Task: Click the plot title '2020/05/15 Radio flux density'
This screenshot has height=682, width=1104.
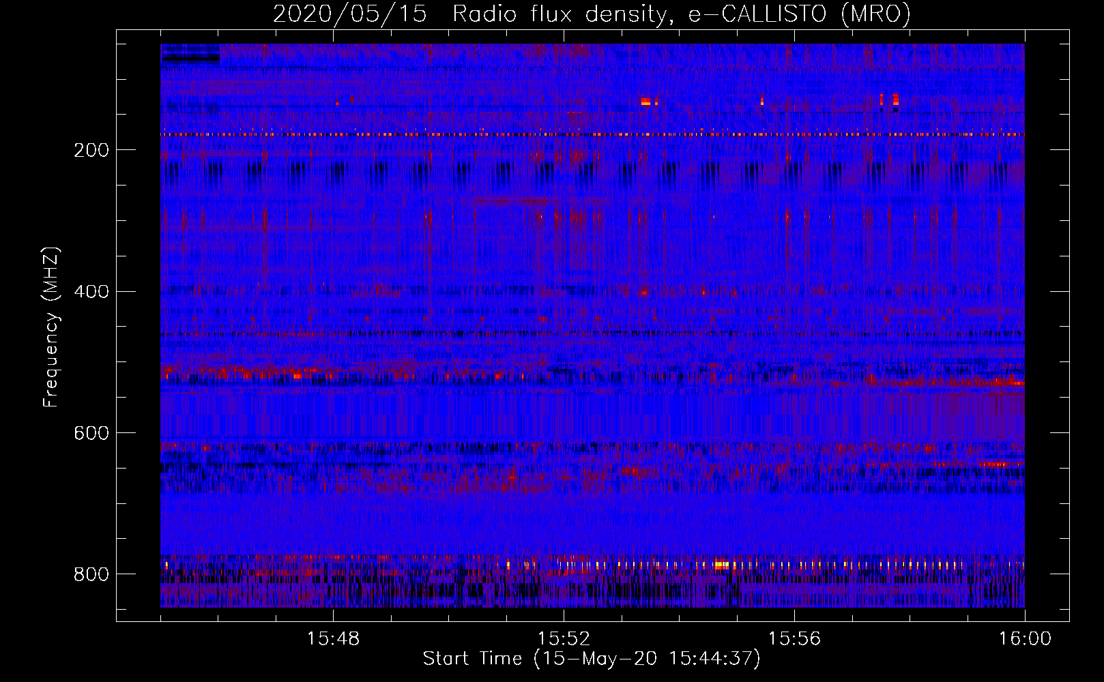Action: pyautogui.click(x=592, y=14)
